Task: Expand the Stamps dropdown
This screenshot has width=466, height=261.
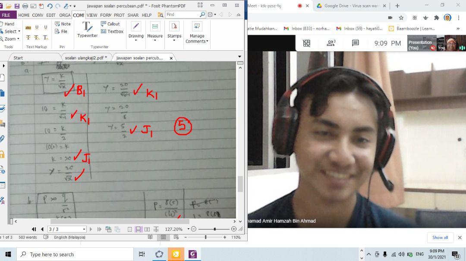Action: click(x=174, y=40)
